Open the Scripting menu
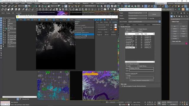The height and width of the screenshot is (106, 189). (x=70, y=3)
